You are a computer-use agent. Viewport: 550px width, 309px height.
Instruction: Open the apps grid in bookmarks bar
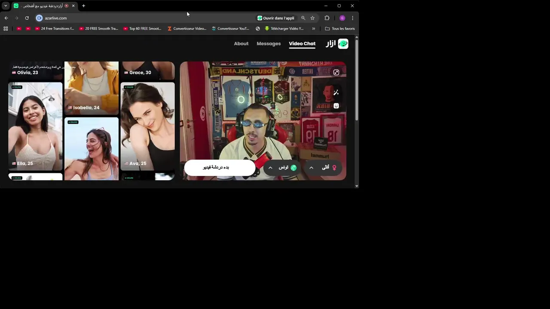pos(6,29)
